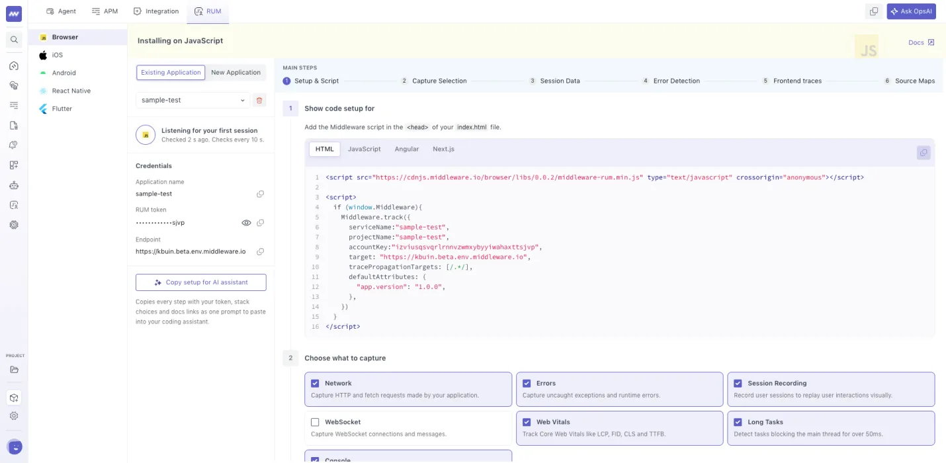Viewport: 946px width, 463px height.
Task: Choose the Android platform
Action: (x=77, y=73)
